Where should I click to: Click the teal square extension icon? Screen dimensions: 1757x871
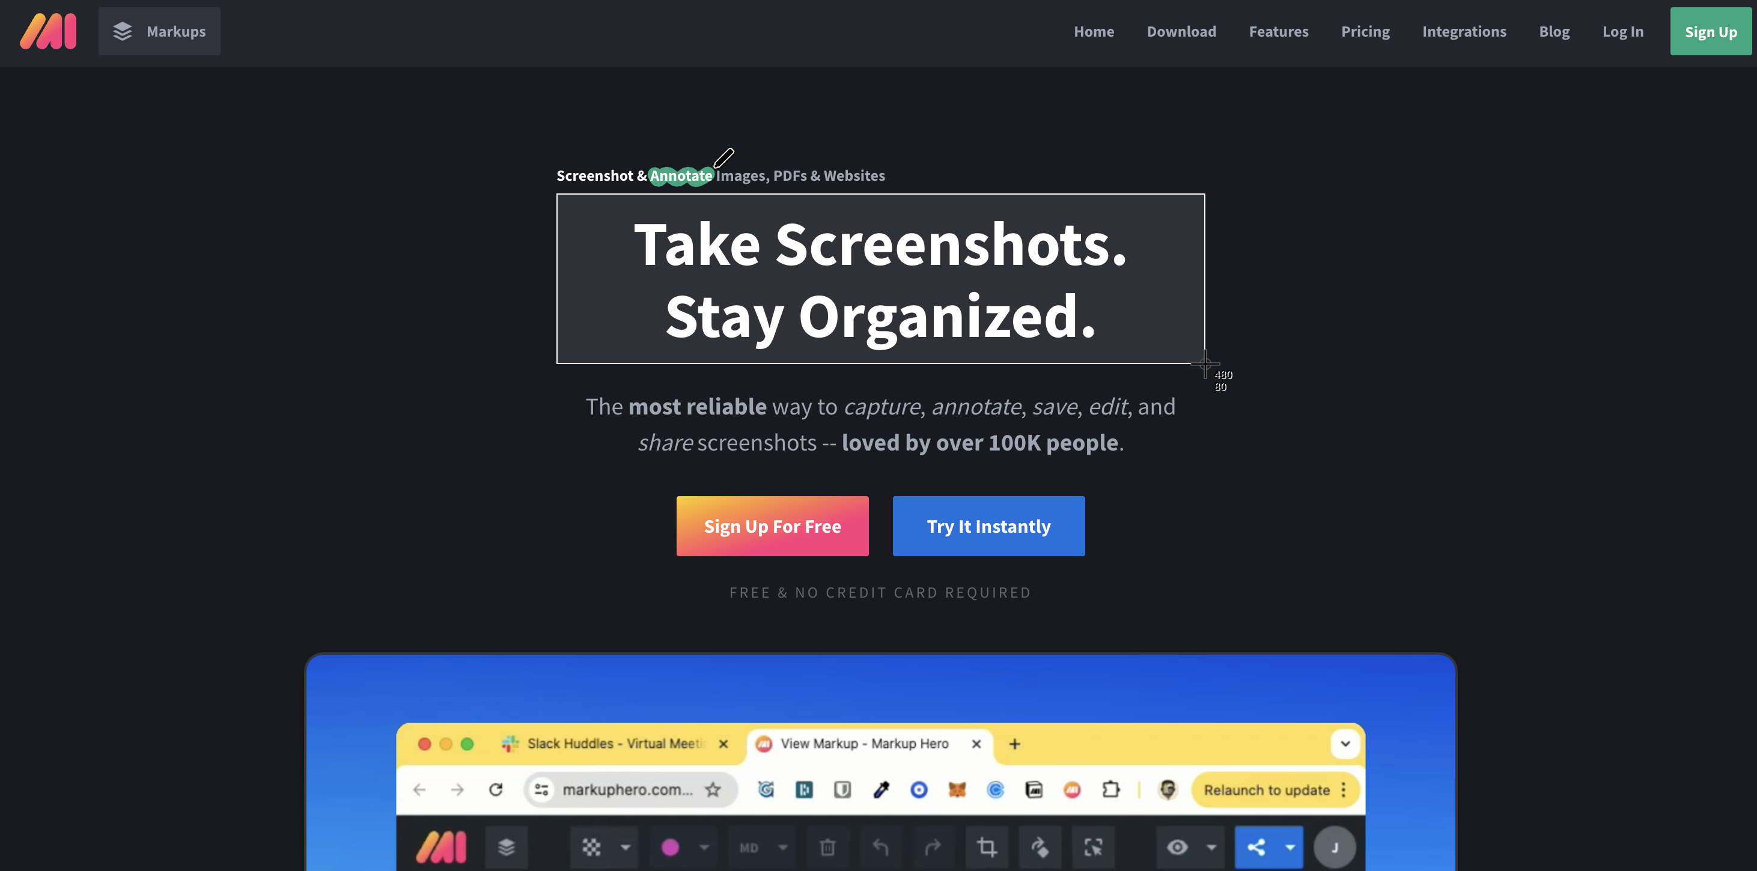click(804, 789)
